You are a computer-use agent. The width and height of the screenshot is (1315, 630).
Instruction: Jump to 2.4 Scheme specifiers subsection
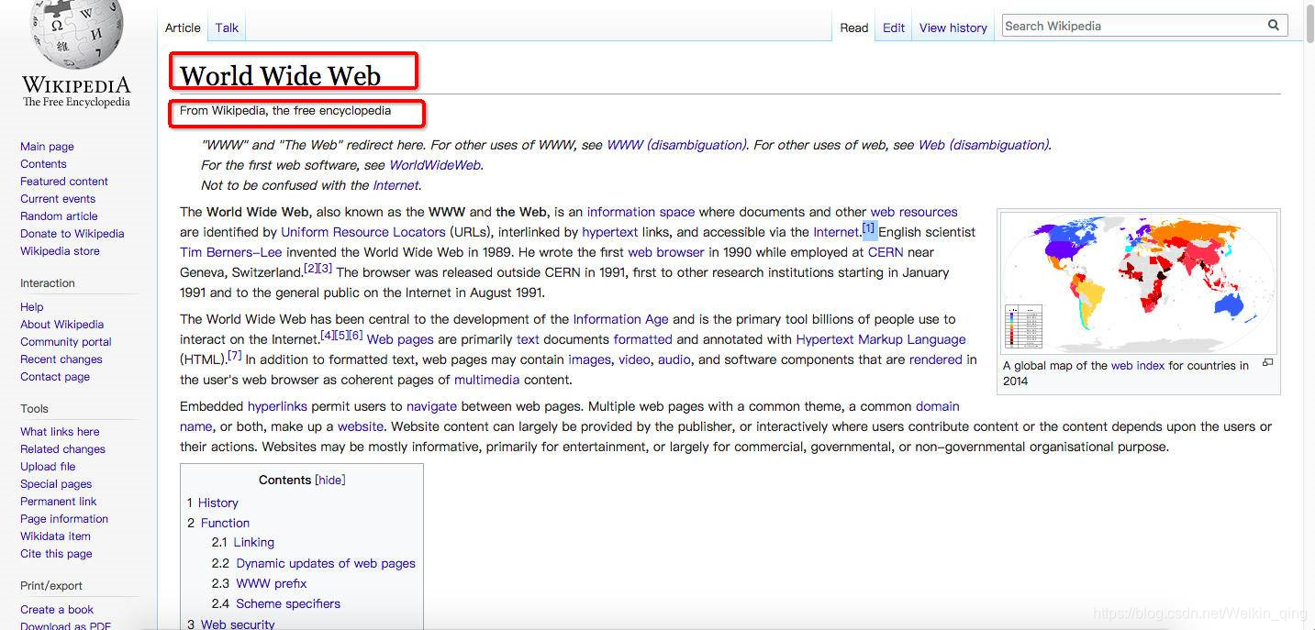(275, 603)
